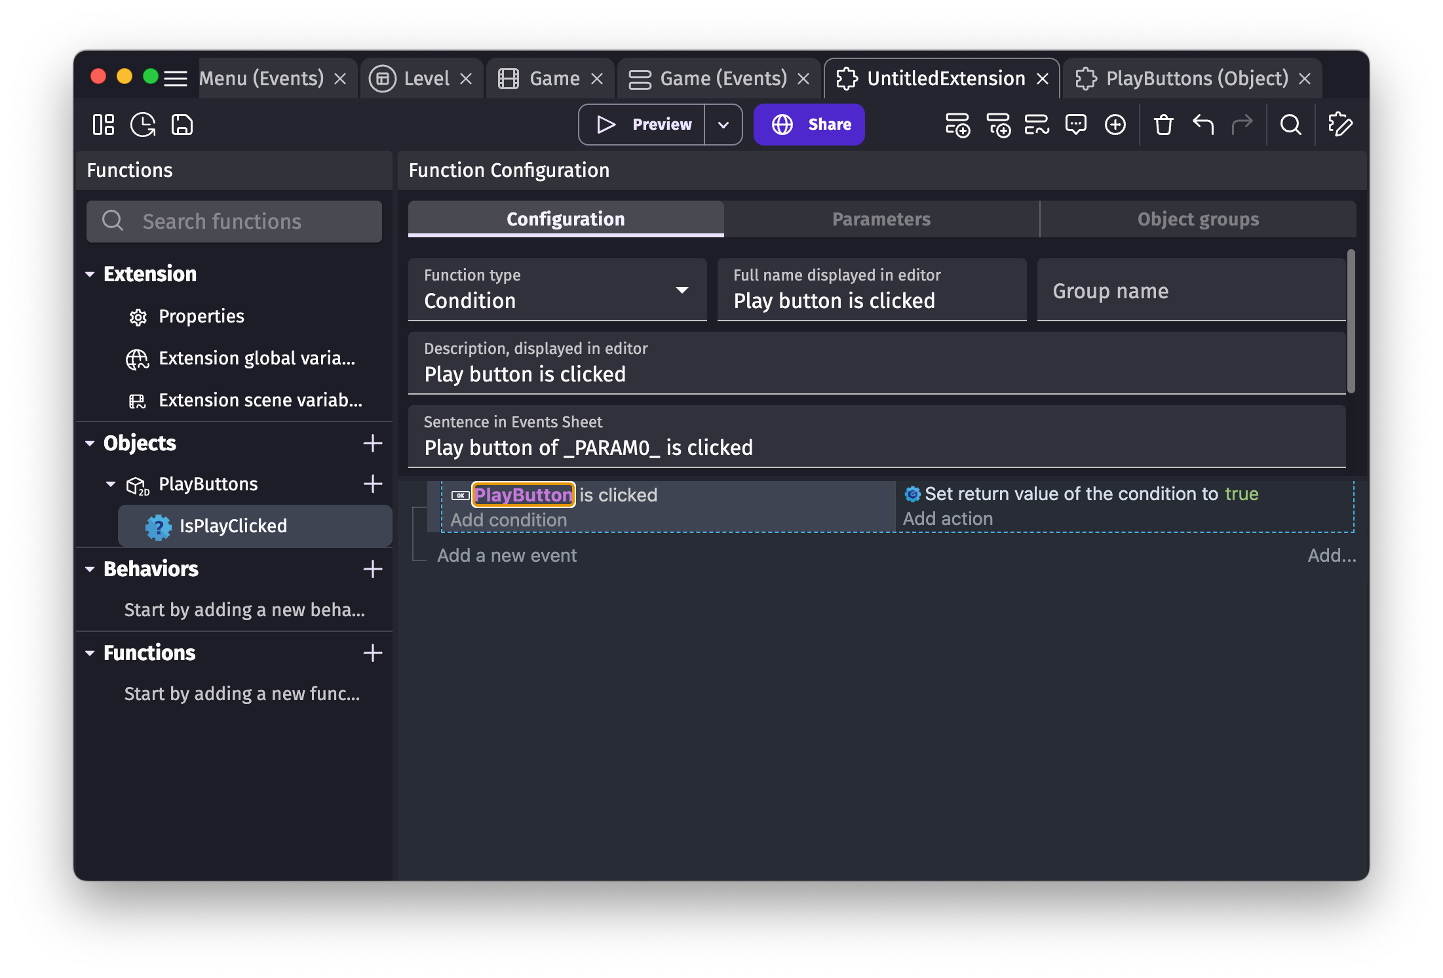Click Add a new event button
This screenshot has height=978, width=1443.
[x=507, y=555]
